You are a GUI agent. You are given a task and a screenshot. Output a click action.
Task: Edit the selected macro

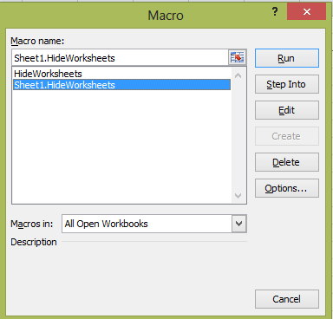[x=287, y=110]
